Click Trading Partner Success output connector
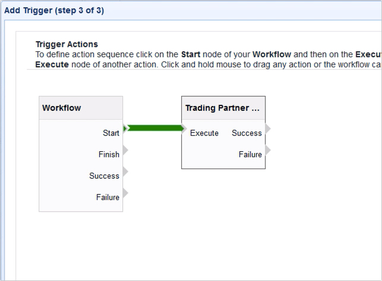The image size is (382, 281). click(x=268, y=129)
